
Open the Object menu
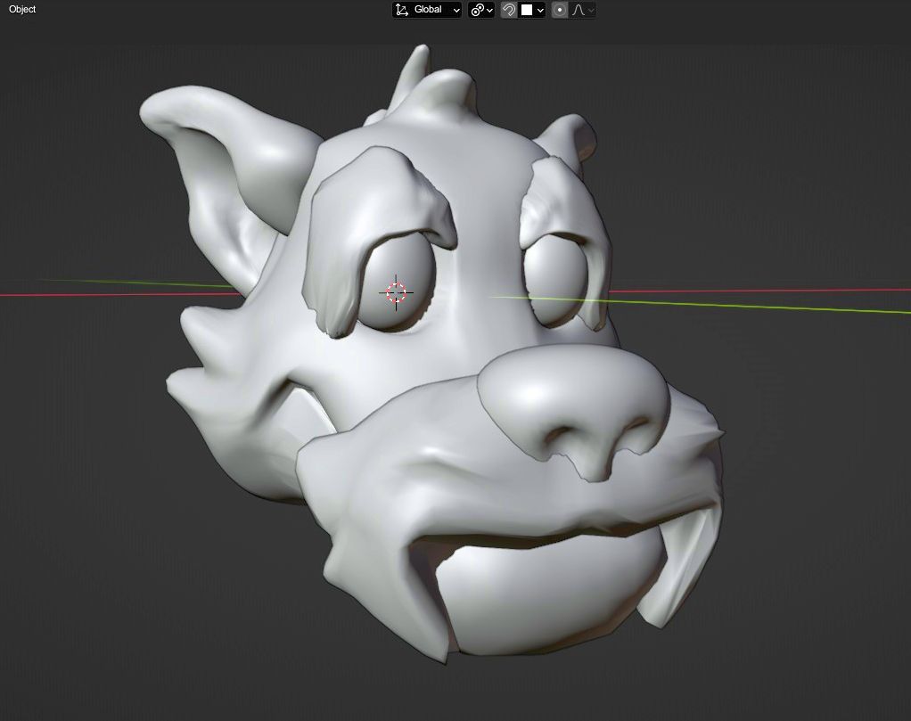(22, 10)
